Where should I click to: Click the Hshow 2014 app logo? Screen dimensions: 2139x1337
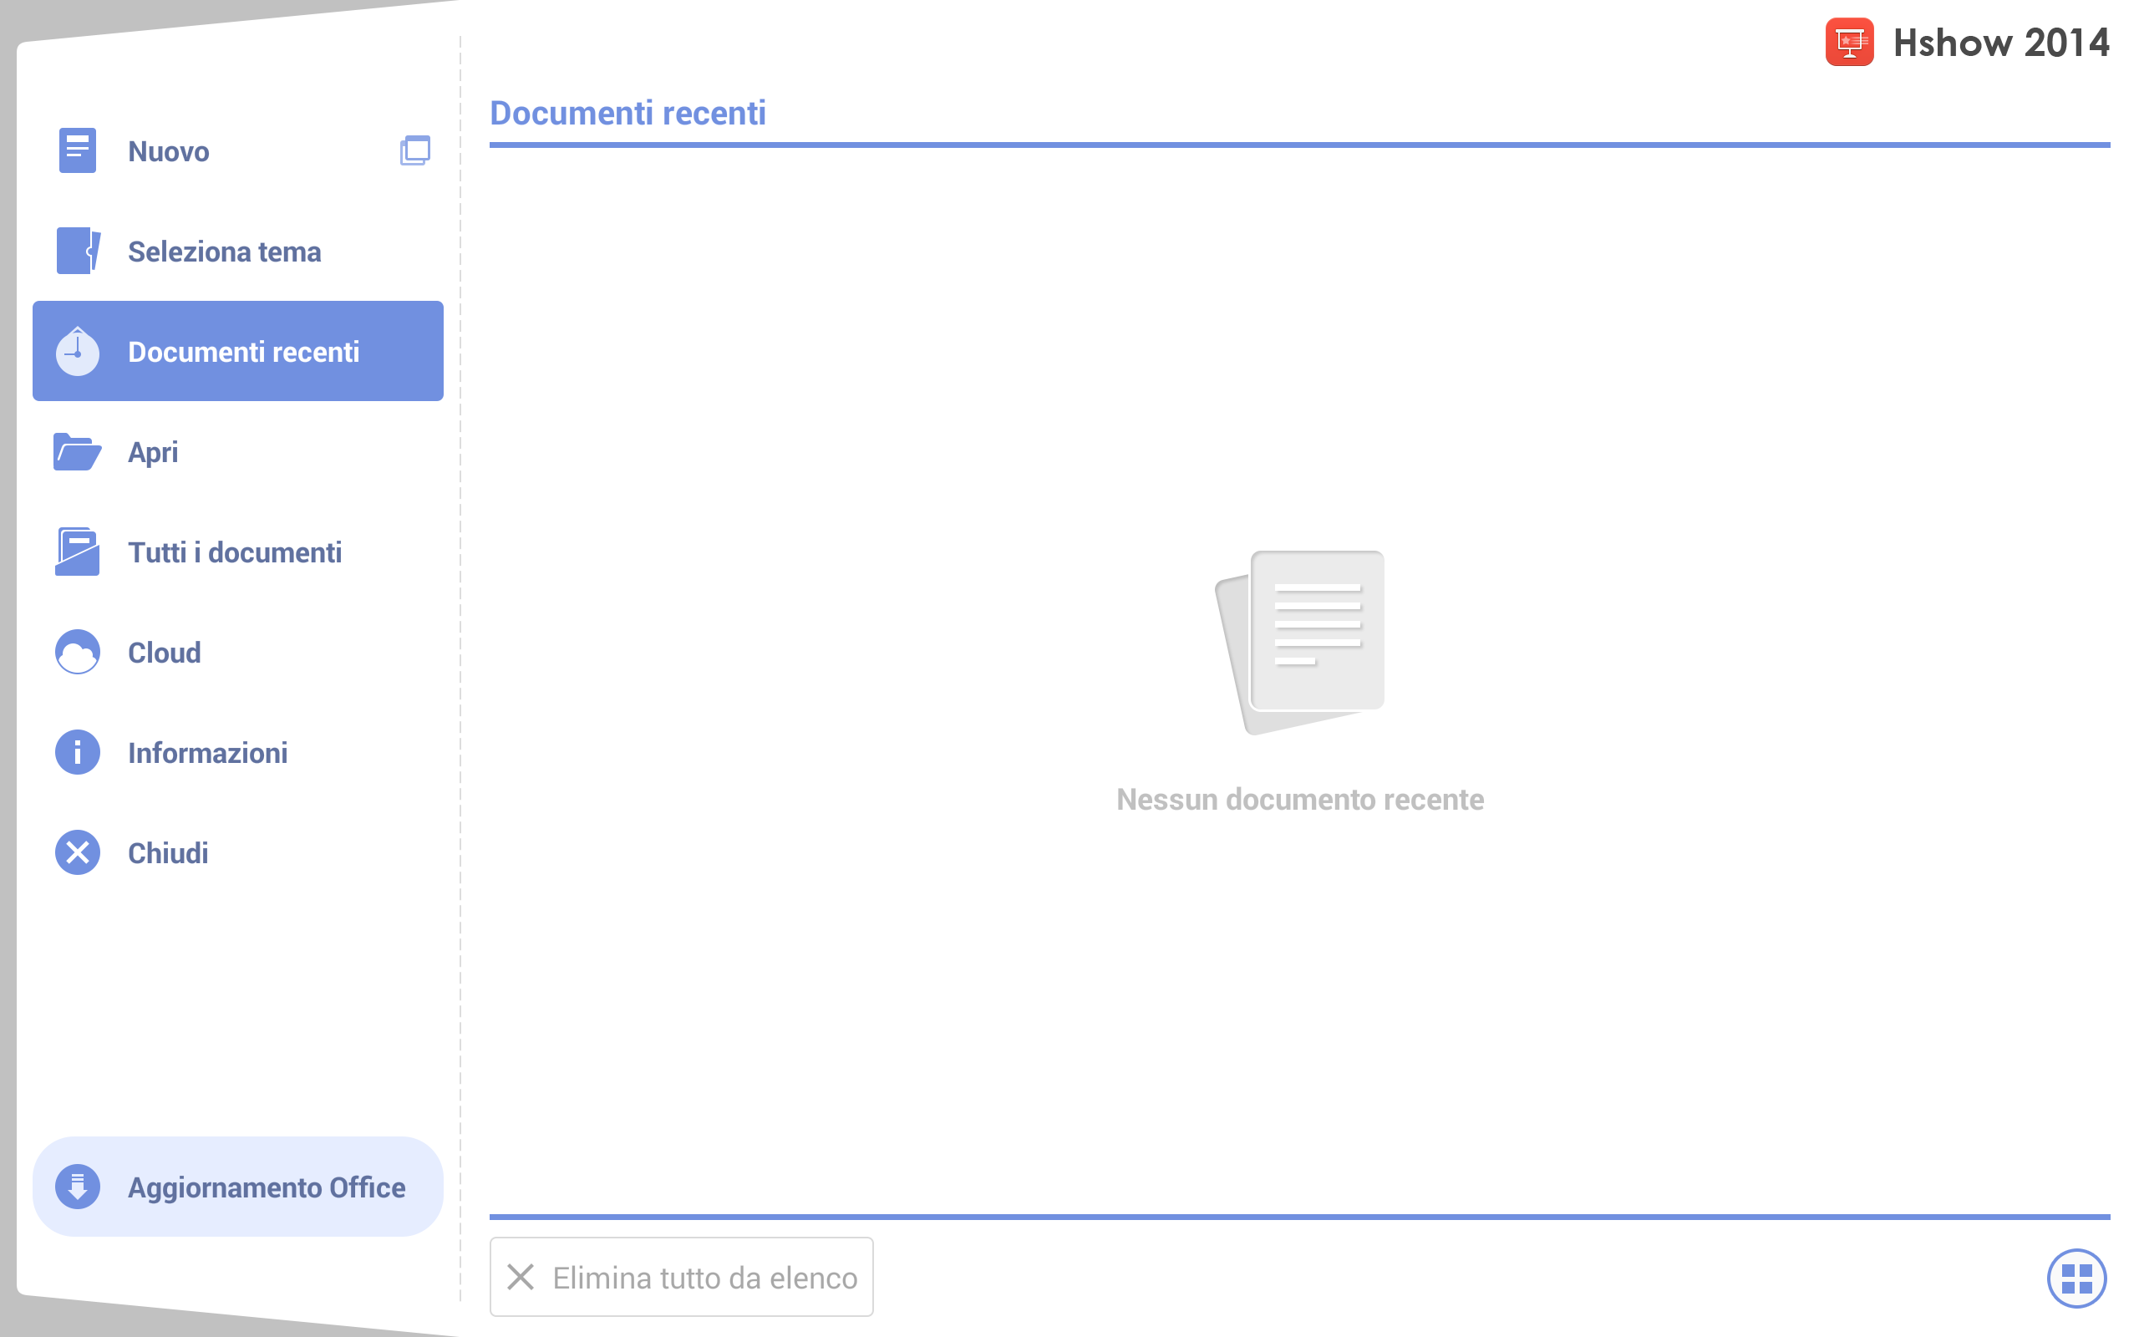(x=1849, y=42)
